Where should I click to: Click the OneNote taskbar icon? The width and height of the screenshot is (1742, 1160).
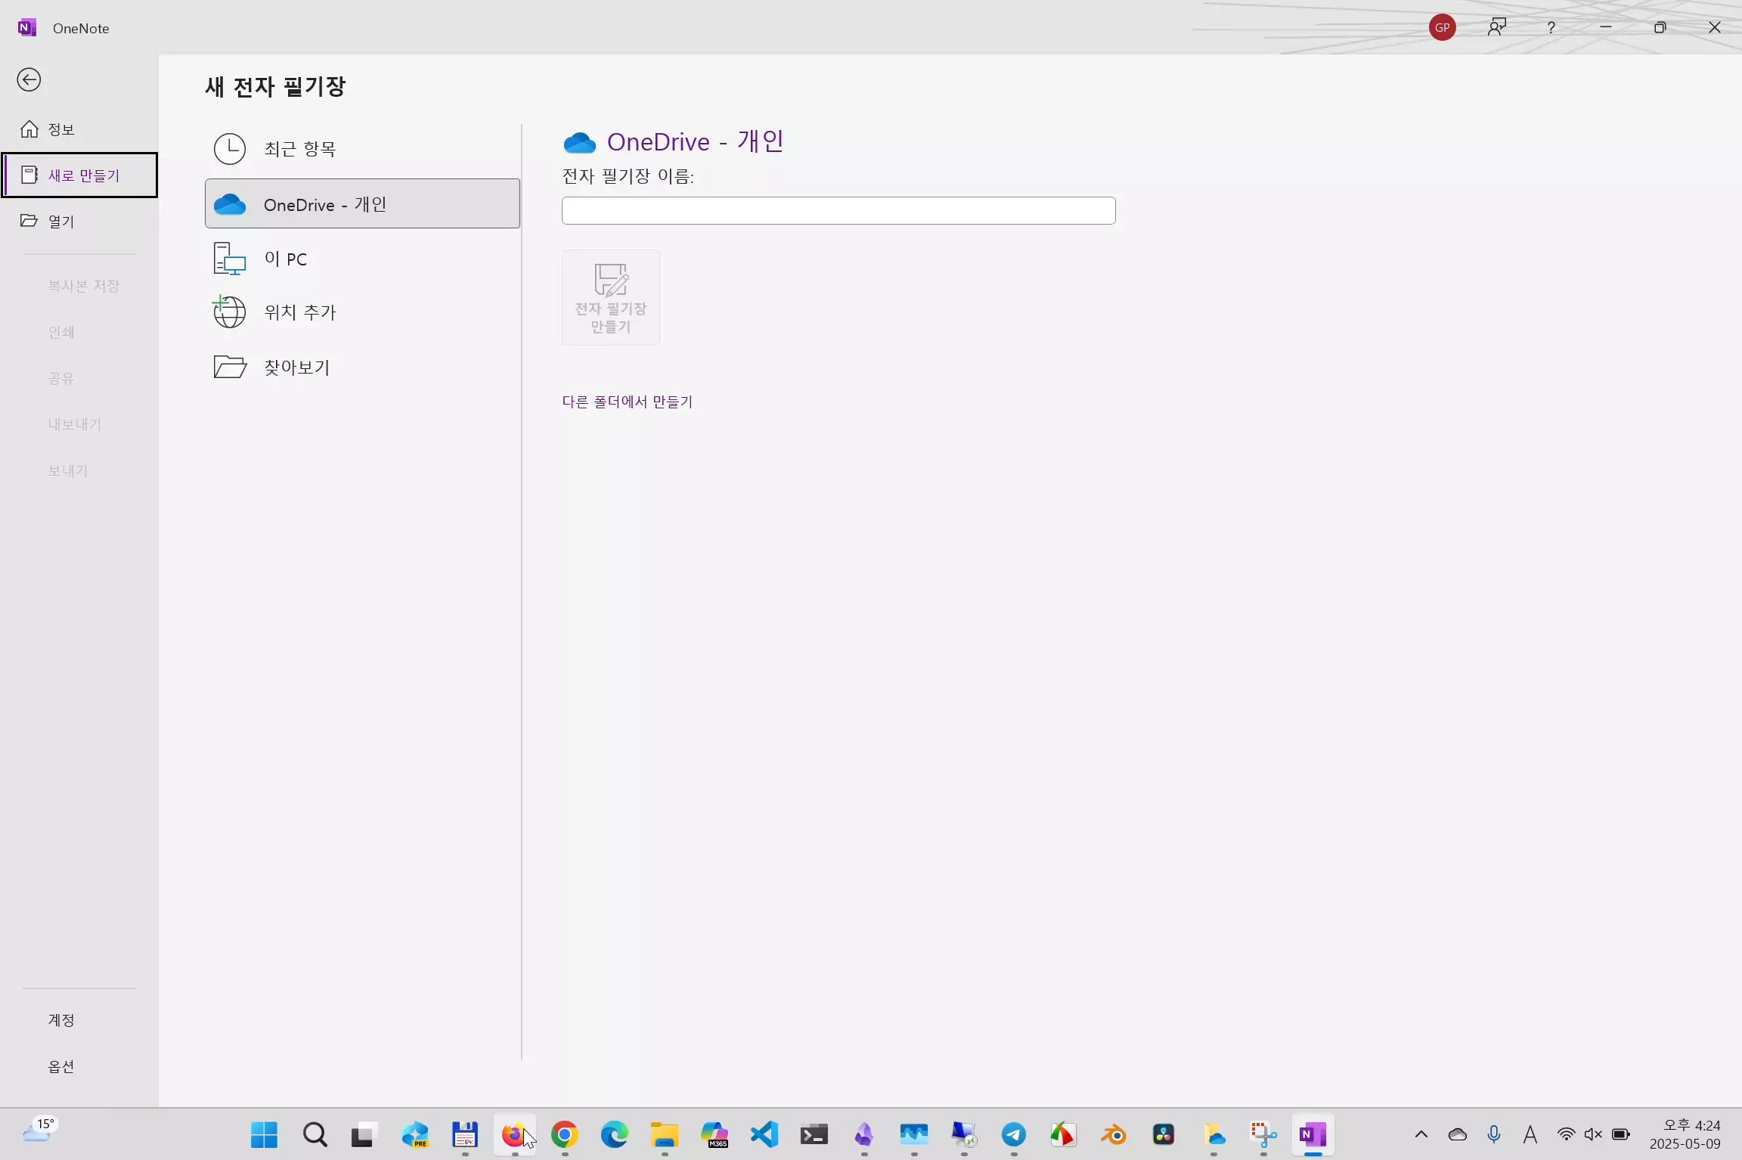tap(1313, 1135)
